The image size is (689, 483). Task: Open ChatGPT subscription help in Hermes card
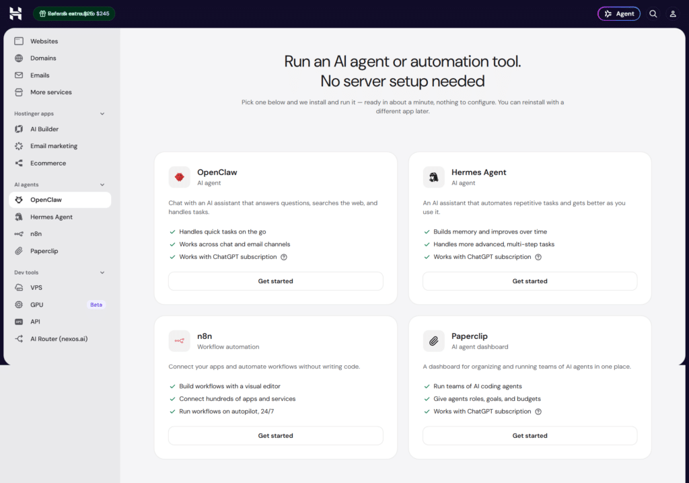coord(538,257)
